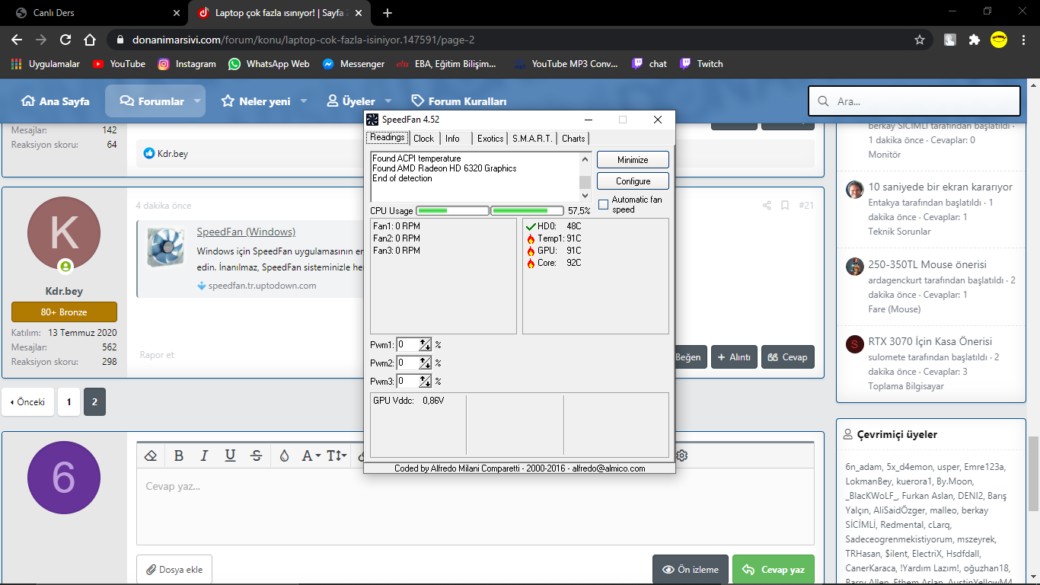Bookmark post #21 with the bookmark icon

(x=785, y=206)
